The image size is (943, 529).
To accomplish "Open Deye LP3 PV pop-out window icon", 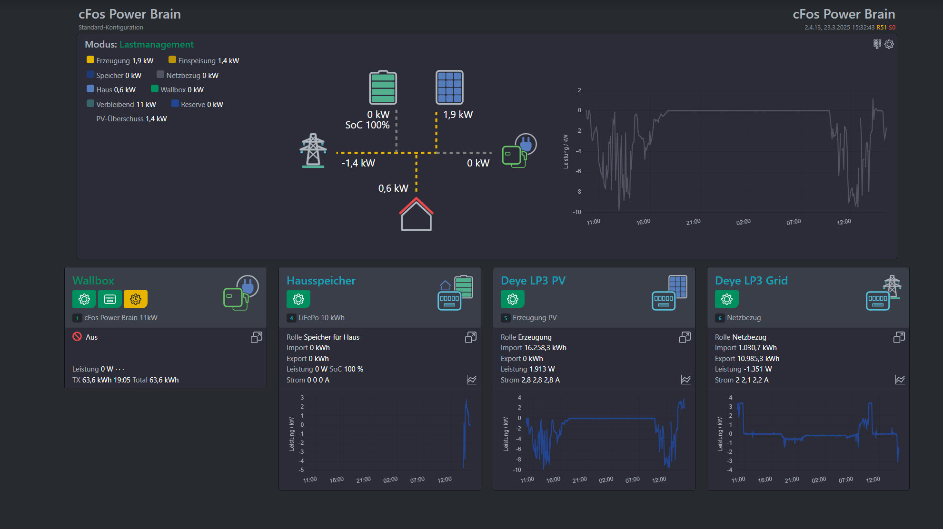I will pos(685,337).
